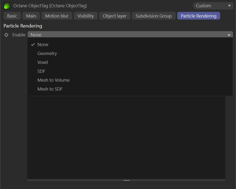Open the Subdivision Group tab
The height and width of the screenshot is (189, 236).
[x=154, y=16]
